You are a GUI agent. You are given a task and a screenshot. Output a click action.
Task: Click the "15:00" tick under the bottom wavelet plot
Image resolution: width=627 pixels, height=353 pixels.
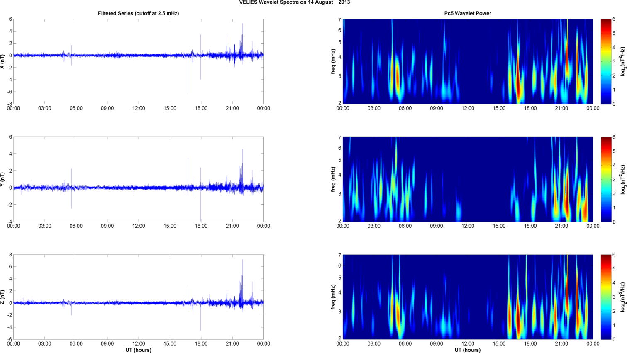499,343
